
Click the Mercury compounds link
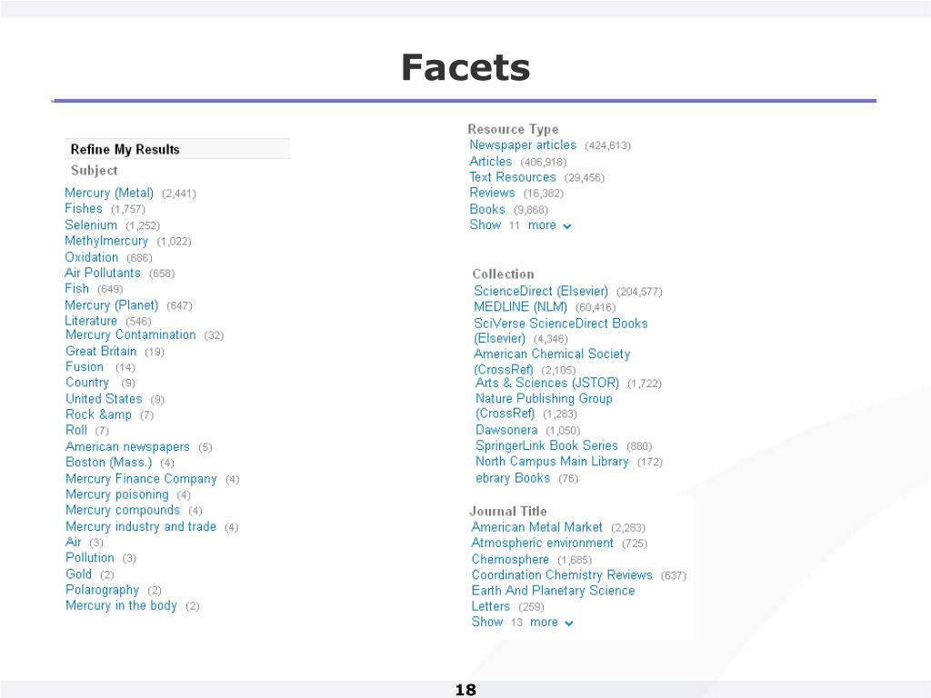pyautogui.click(x=123, y=510)
